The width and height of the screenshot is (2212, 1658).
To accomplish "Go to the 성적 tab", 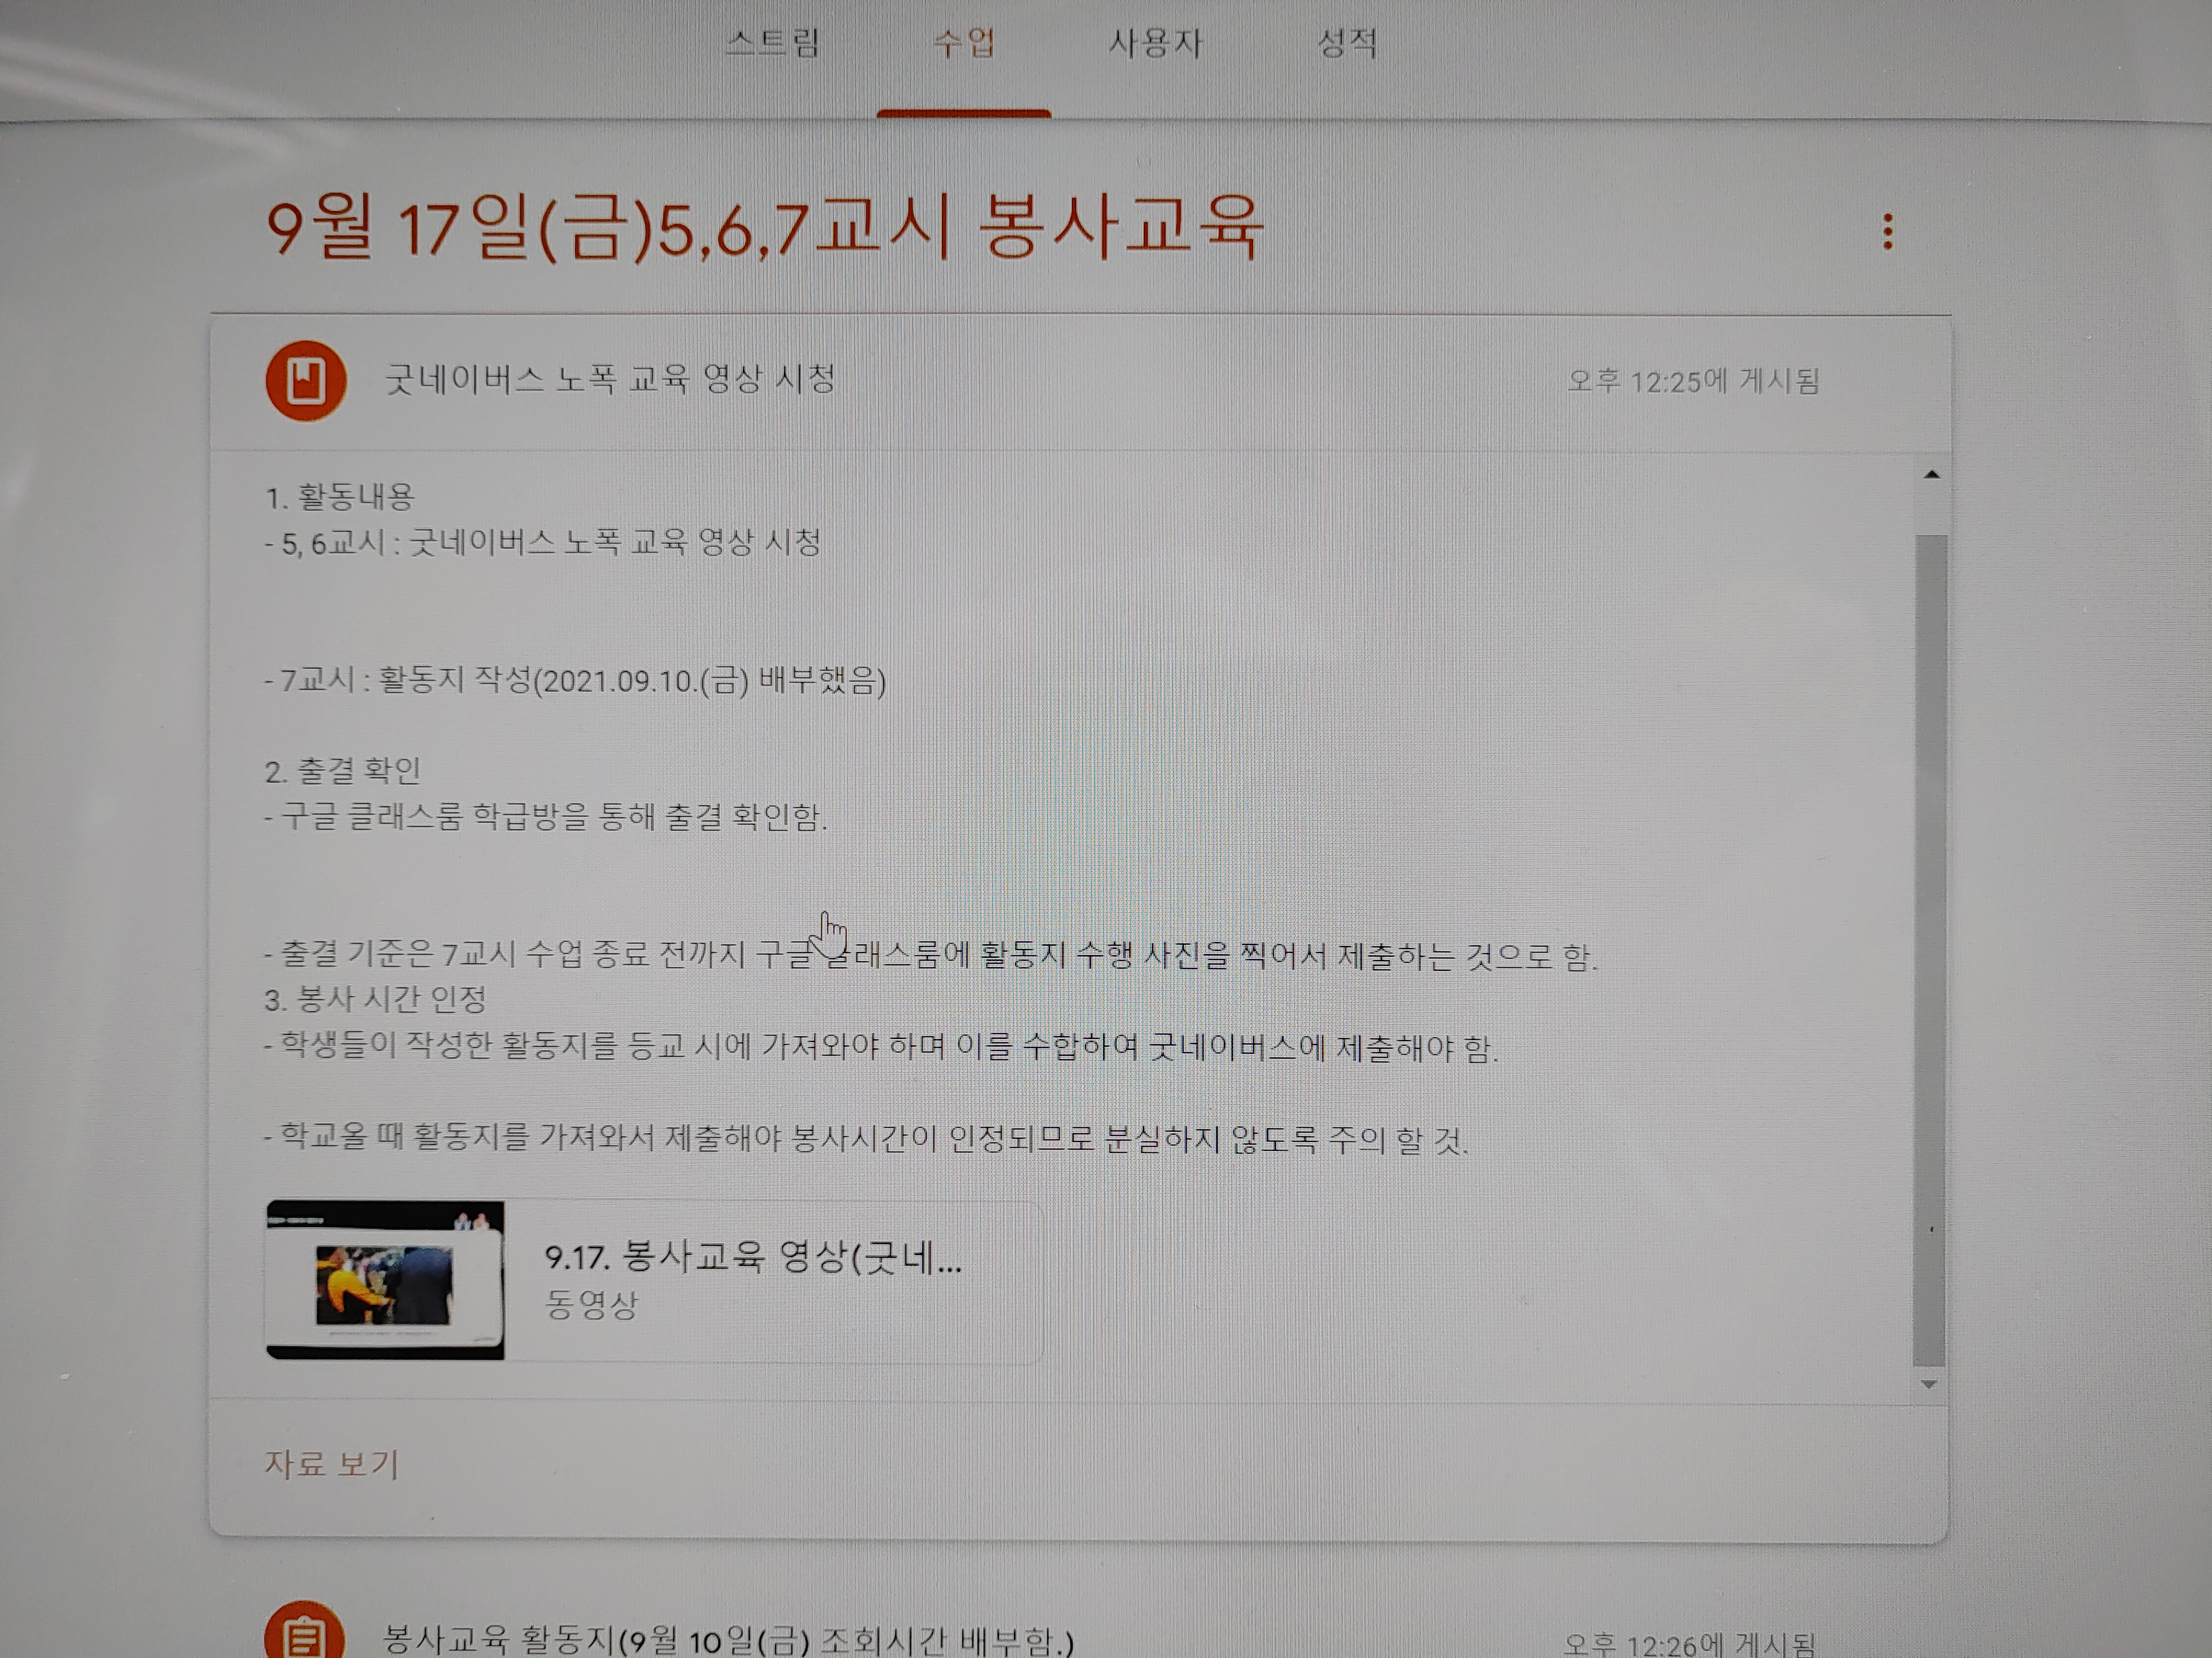I will [x=1347, y=43].
